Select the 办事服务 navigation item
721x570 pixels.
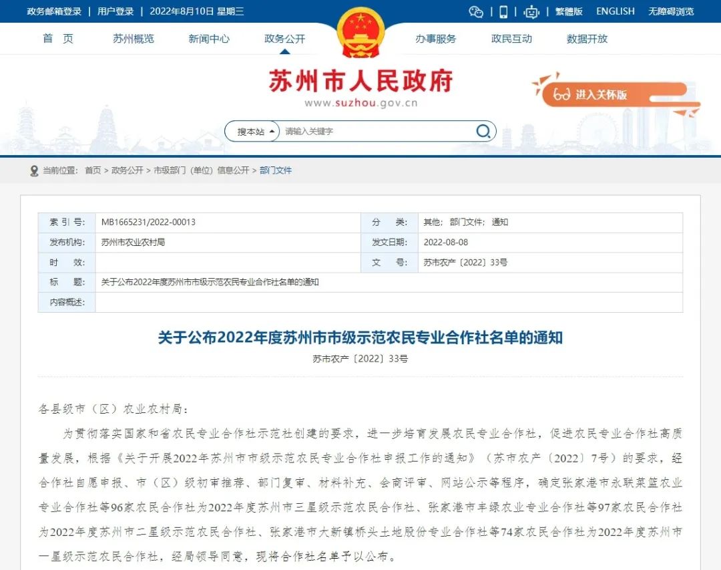436,39
